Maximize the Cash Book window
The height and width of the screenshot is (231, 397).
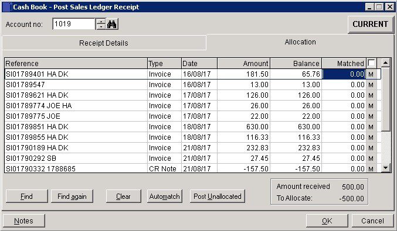tap(379, 7)
